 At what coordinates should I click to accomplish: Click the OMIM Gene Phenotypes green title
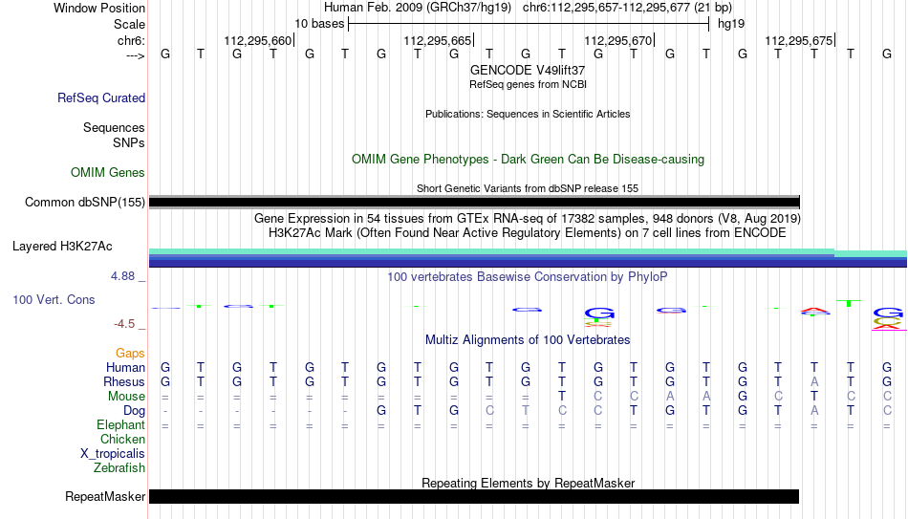point(529,160)
